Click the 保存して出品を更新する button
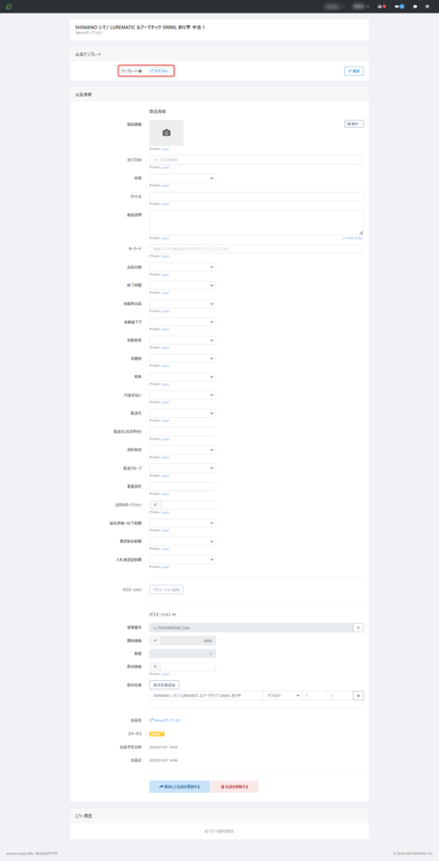This screenshot has height=861, width=439. [180, 787]
